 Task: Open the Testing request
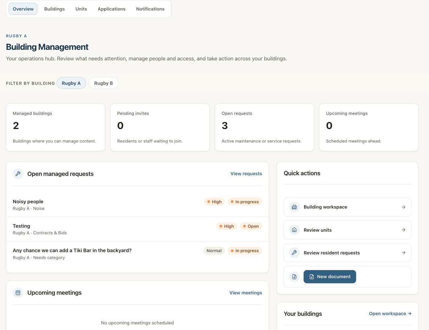point(137,229)
